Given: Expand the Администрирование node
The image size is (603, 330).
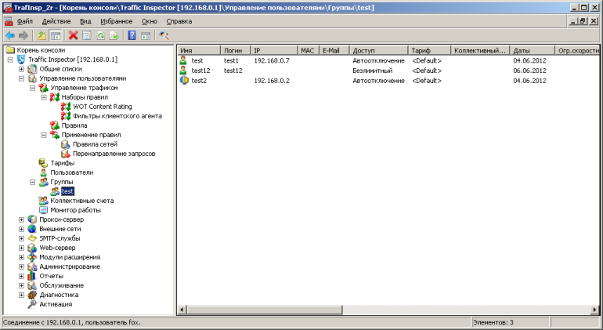Looking at the screenshot, I should [22, 267].
